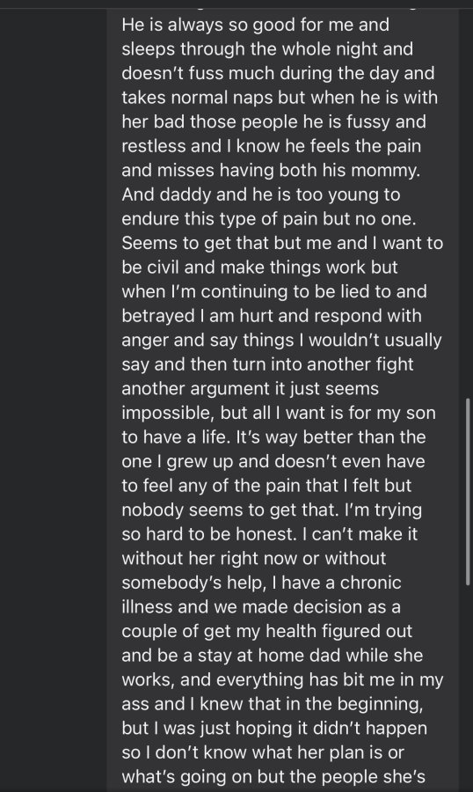Click the scrollbar track below the thumb

click(x=468, y=687)
